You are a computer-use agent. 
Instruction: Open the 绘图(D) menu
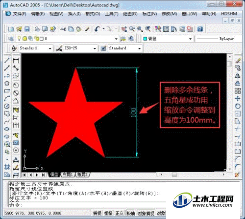(x=130, y=14)
